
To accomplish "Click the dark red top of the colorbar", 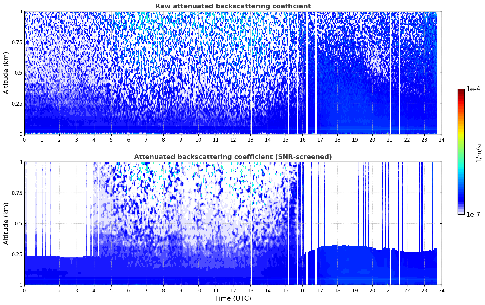I will [461, 91].
